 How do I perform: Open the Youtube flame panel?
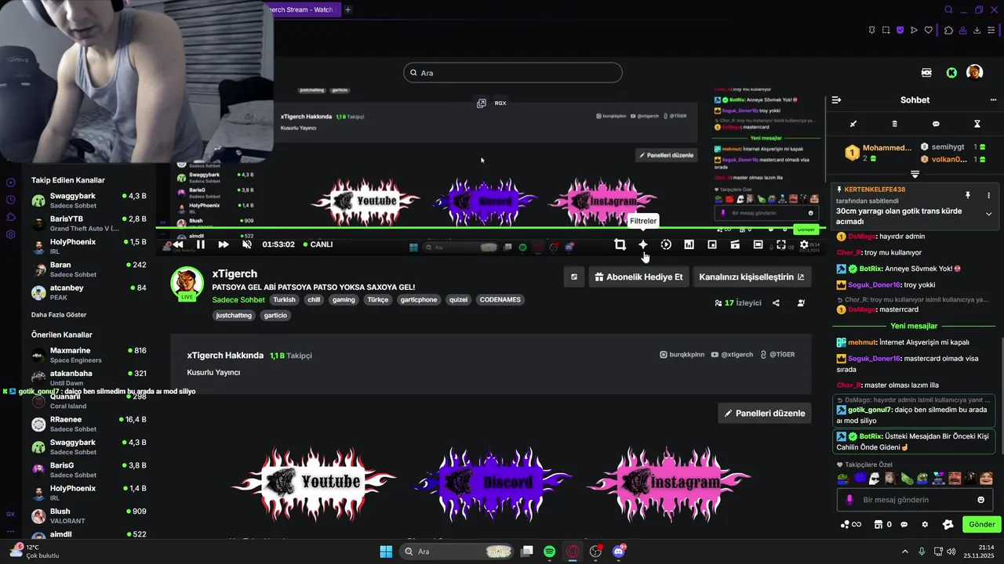point(314,482)
